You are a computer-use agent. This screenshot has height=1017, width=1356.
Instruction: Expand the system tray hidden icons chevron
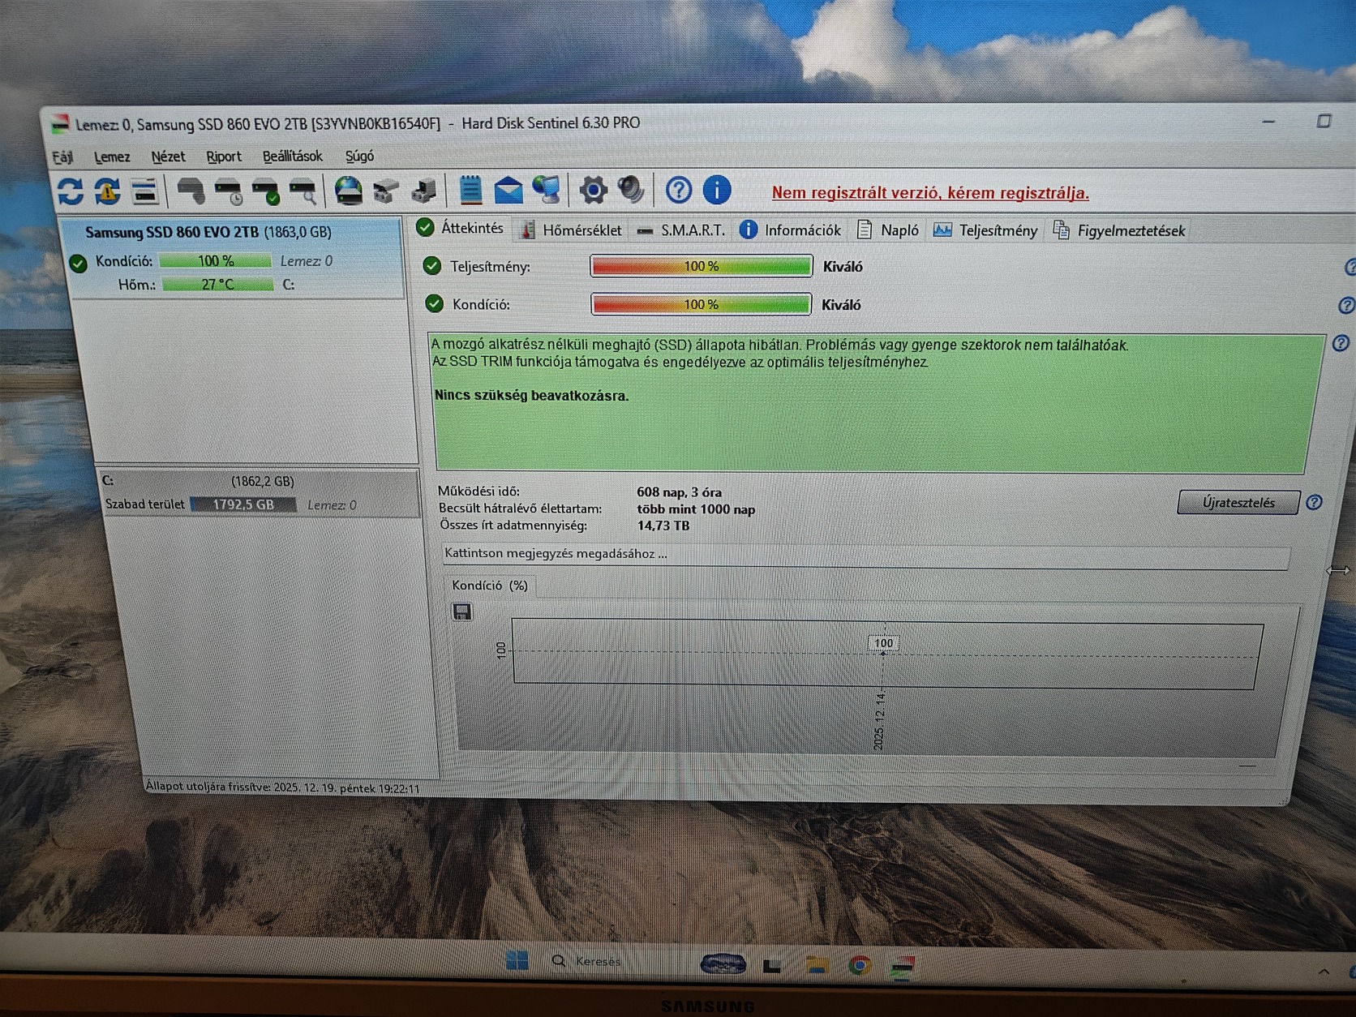pyautogui.click(x=1324, y=972)
